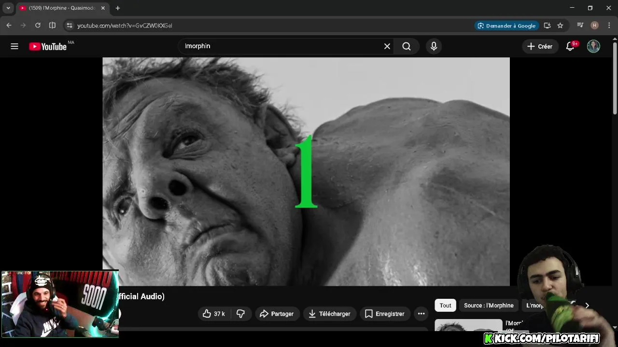Click the video player area

tap(306, 172)
